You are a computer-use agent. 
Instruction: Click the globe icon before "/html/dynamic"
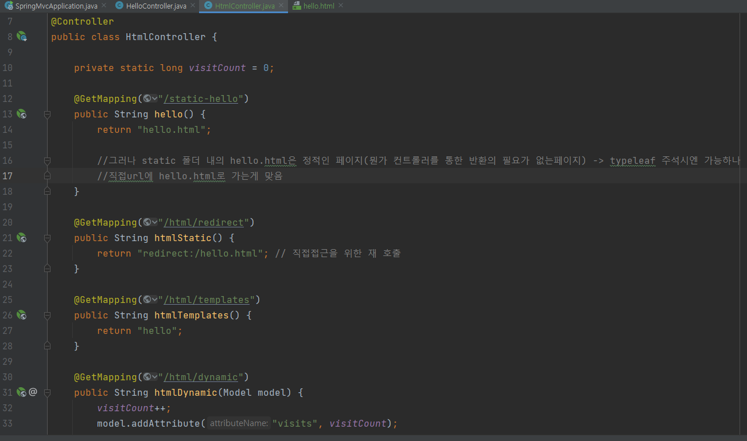147,377
